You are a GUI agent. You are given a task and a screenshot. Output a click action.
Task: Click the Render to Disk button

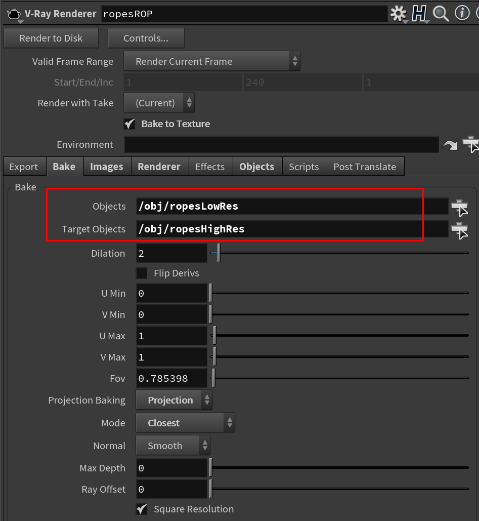(x=51, y=38)
